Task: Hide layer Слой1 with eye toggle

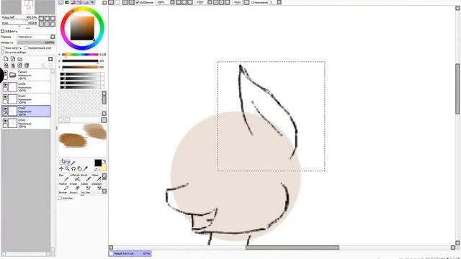Action: [5, 121]
